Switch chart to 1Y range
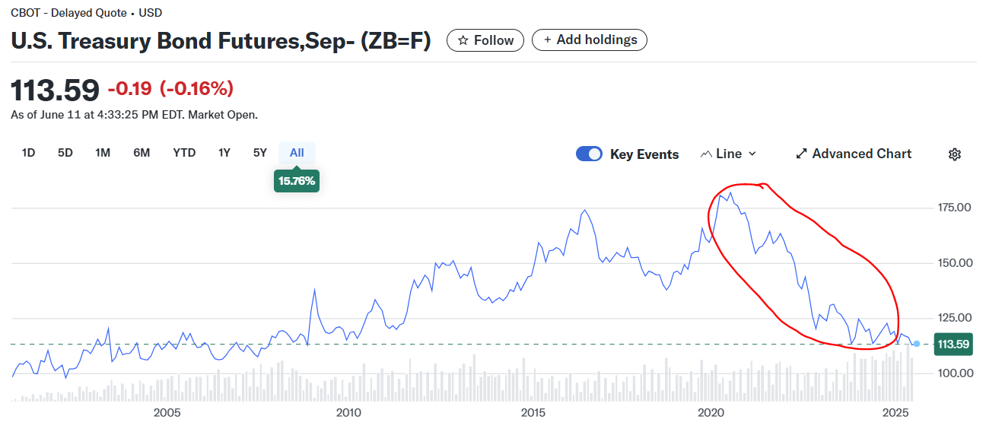 [224, 153]
